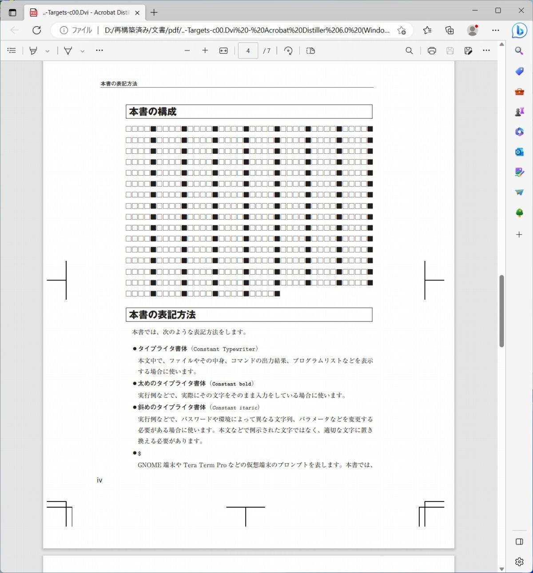Screen dimensions: 533x573
Task: Select the PDF draw tool
Action: (68, 51)
